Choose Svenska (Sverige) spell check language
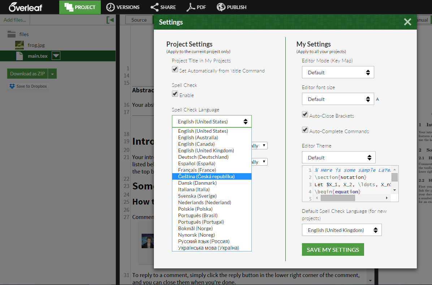Image resolution: width=432 pixels, height=285 pixels. pyautogui.click(x=197, y=196)
